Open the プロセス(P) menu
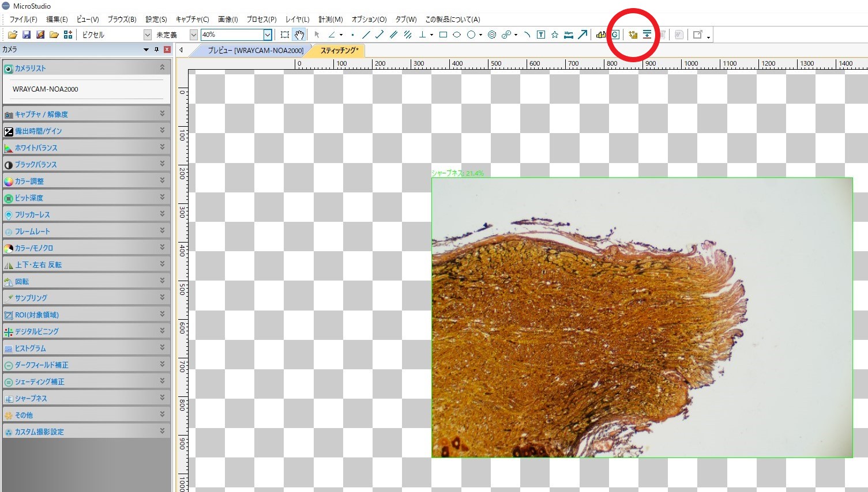868x492 pixels. pyautogui.click(x=261, y=19)
